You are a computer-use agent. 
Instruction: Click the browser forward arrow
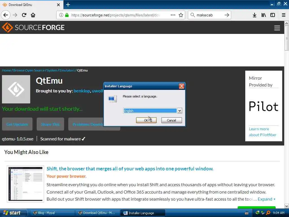(15, 15)
